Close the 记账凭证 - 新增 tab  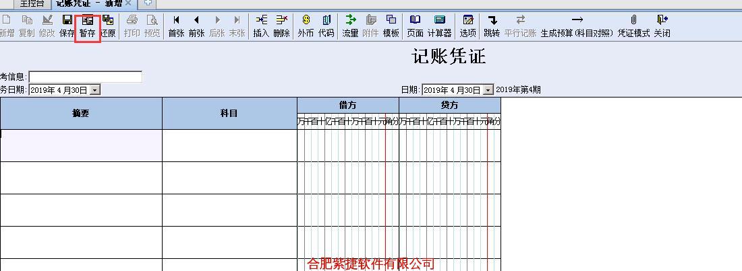128,3
